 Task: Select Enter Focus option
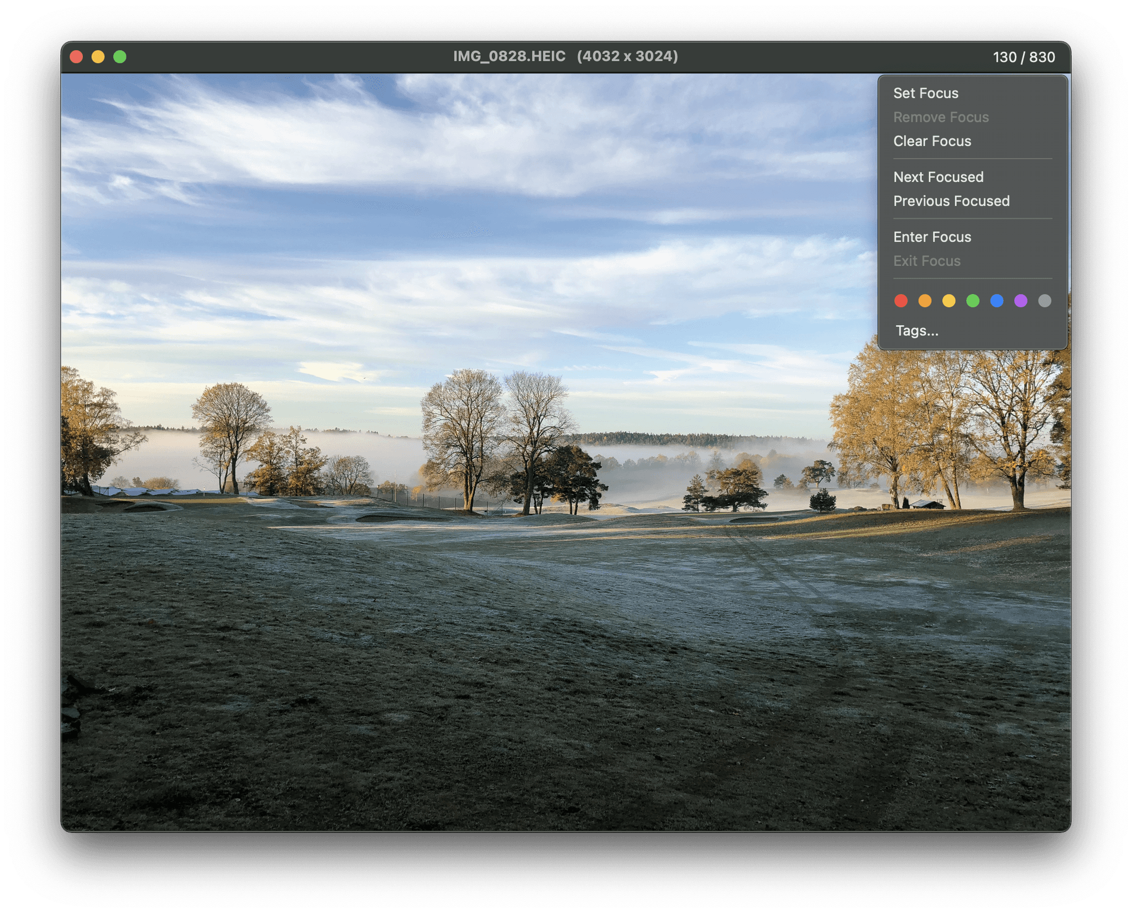coord(931,237)
